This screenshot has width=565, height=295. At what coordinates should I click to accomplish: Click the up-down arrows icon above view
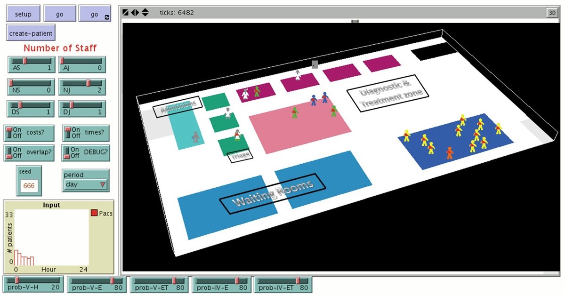145,12
